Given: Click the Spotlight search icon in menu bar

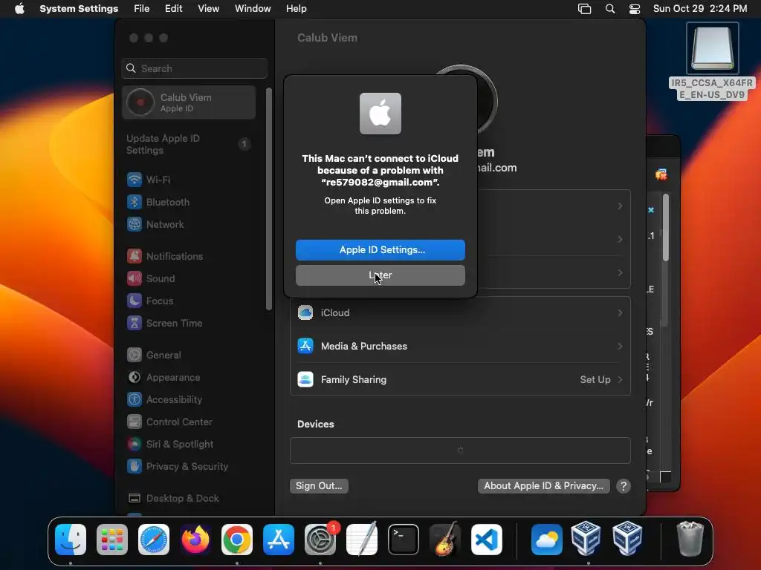Looking at the screenshot, I should click(610, 9).
